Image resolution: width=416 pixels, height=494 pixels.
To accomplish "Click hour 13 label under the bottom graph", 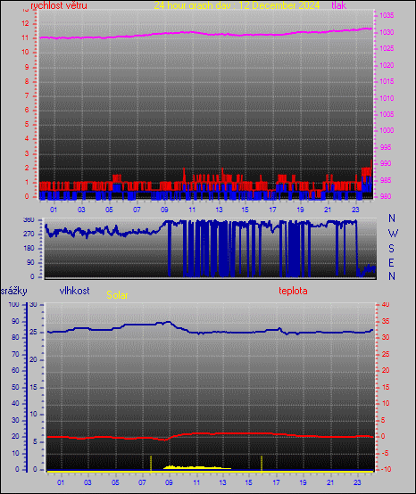I will 222,482.
